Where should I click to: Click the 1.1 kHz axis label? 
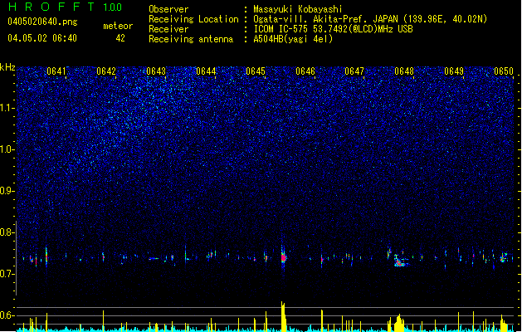(7, 108)
